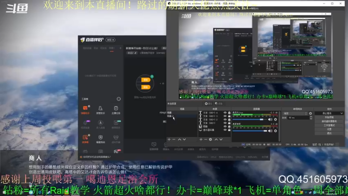This screenshot has width=348, height=196.
Task: Switch to the second tab in companion
Action: 96,48
